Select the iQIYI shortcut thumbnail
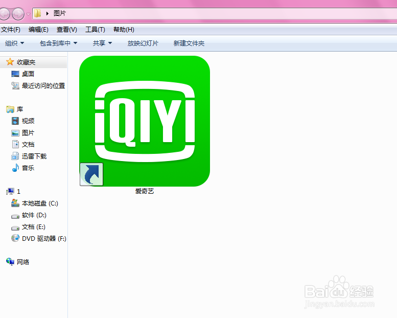The height and width of the screenshot is (318, 397). click(x=145, y=121)
